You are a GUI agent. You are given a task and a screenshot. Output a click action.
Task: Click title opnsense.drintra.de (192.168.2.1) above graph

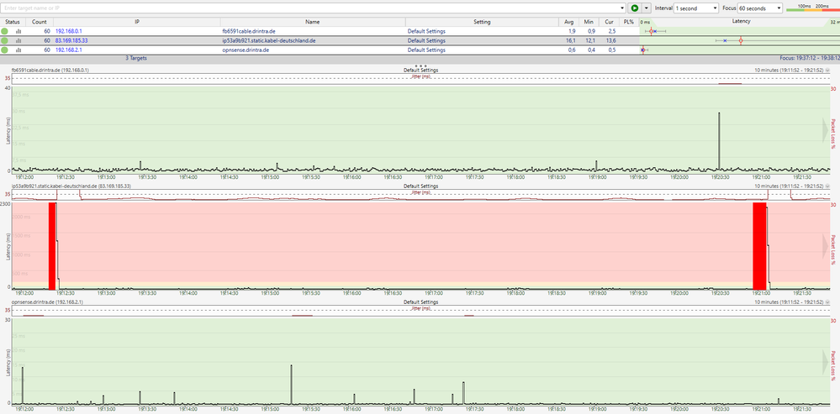click(46, 302)
